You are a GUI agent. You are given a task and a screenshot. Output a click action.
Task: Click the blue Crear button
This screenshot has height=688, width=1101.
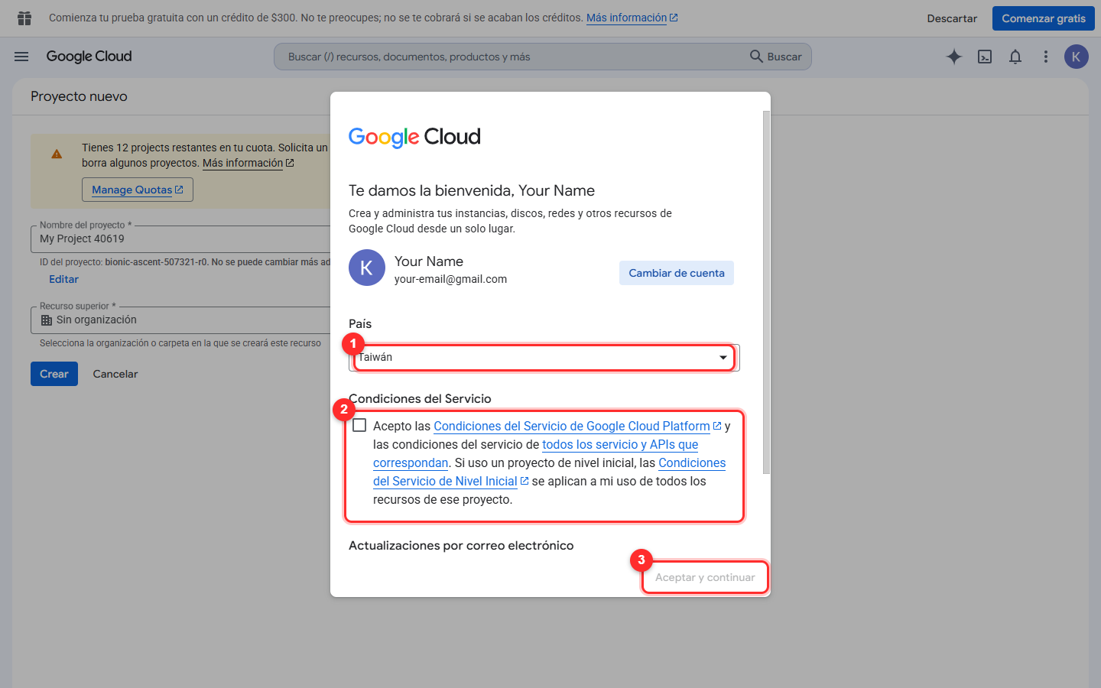point(54,374)
